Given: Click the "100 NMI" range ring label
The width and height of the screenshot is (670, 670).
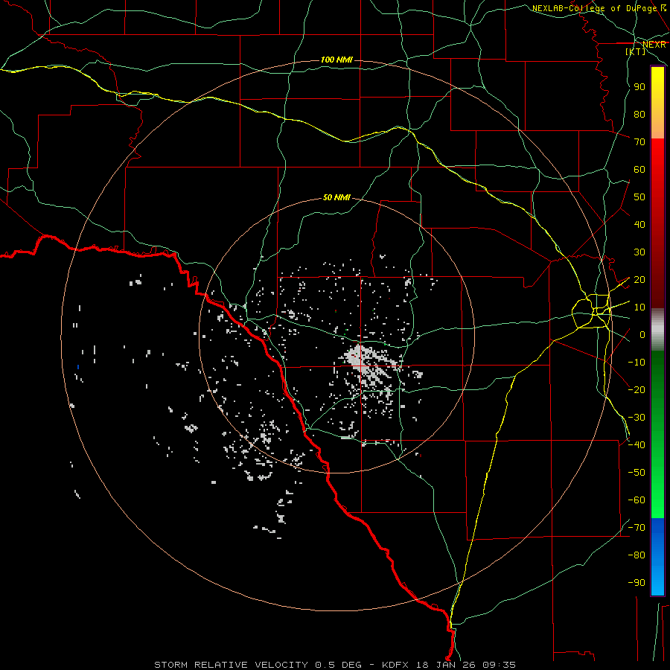Looking at the screenshot, I should click(x=336, y=60).
